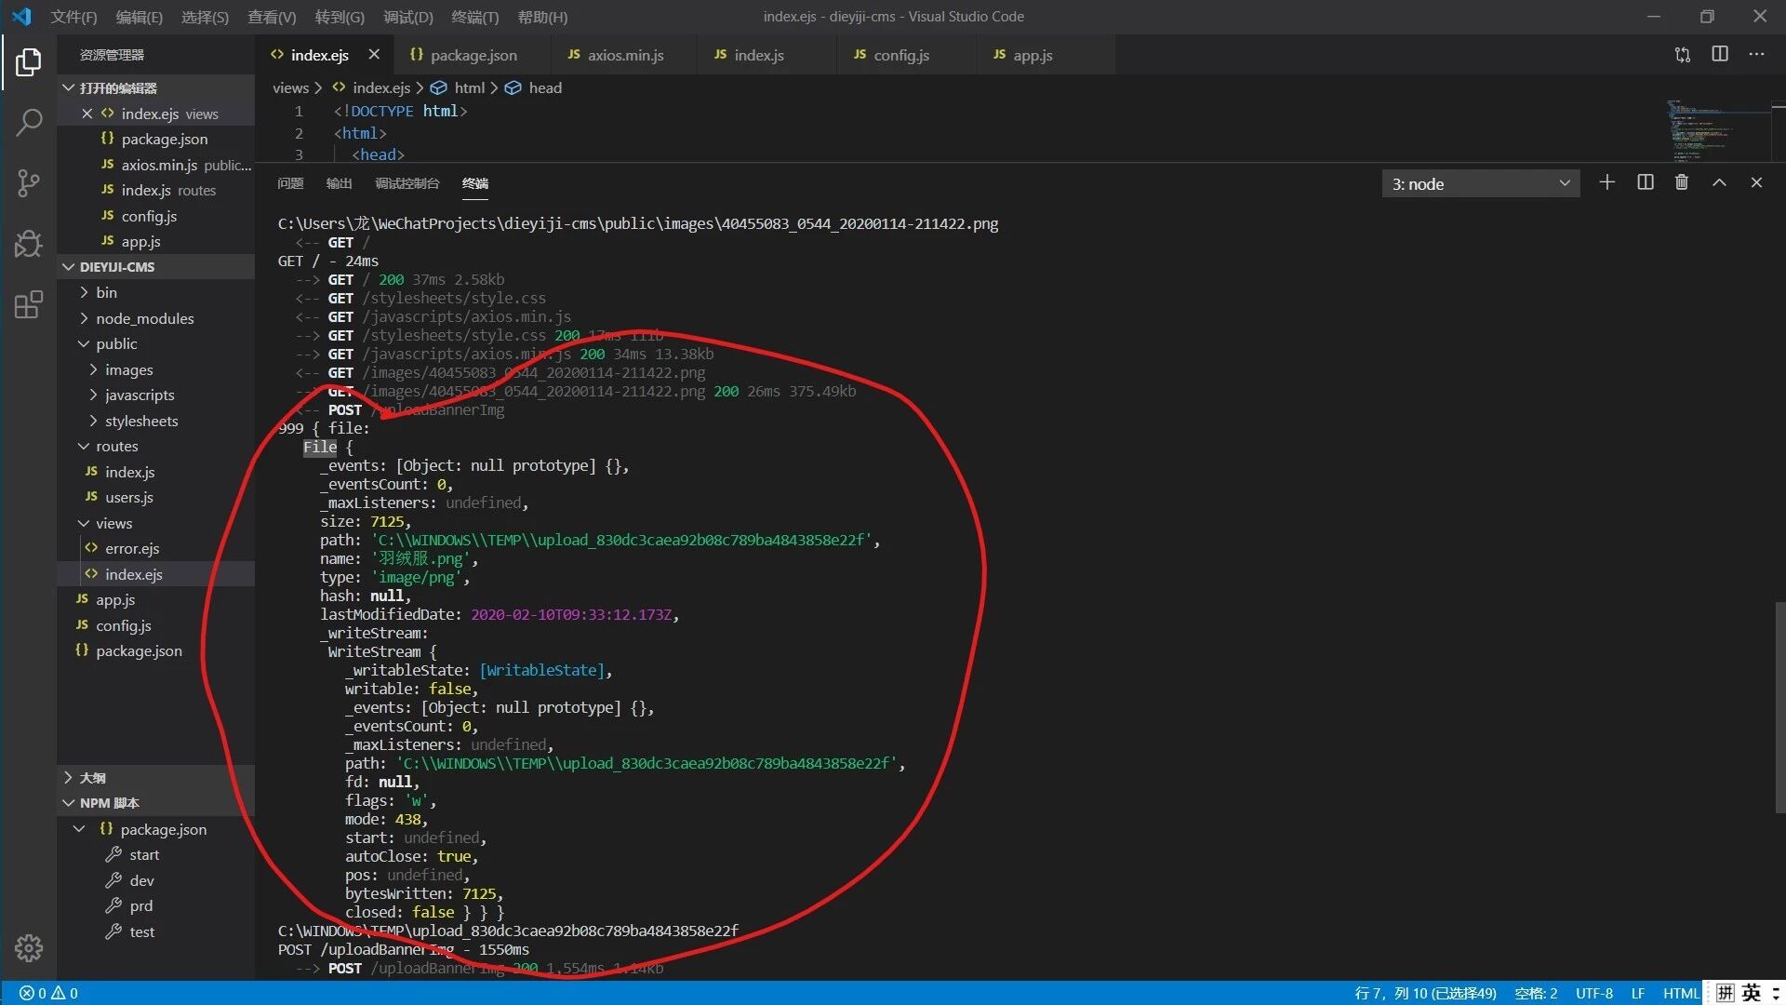Expand the bin folder
Viewport: 1786px width, 1005px height.
pos(106,292)
